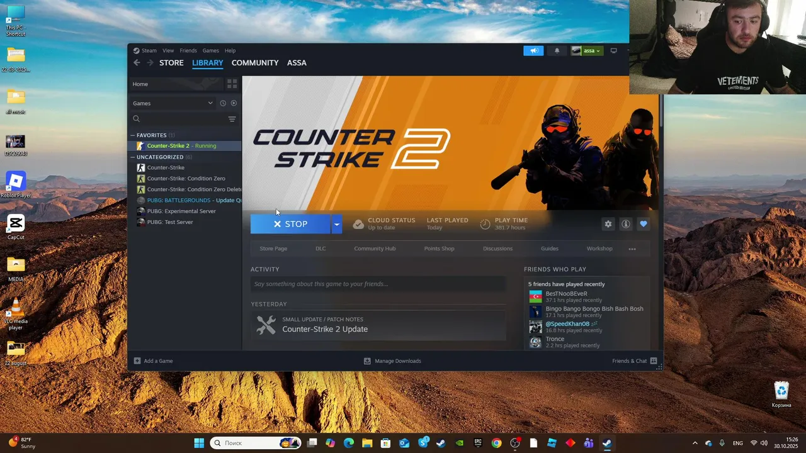Viewport: 806px width, 453px height.
Task: Collapse the FAVORITES category
Action: point(133,135)
